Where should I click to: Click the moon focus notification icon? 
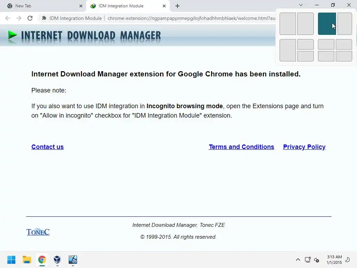coord(348,260)
